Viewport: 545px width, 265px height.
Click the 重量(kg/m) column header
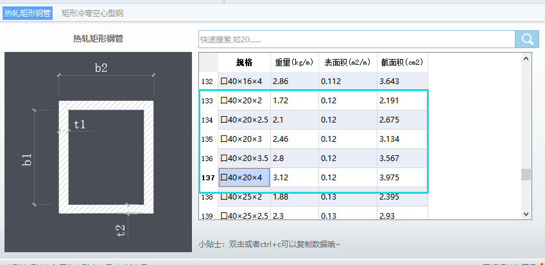pyautogui.click(x=295, y=62)
